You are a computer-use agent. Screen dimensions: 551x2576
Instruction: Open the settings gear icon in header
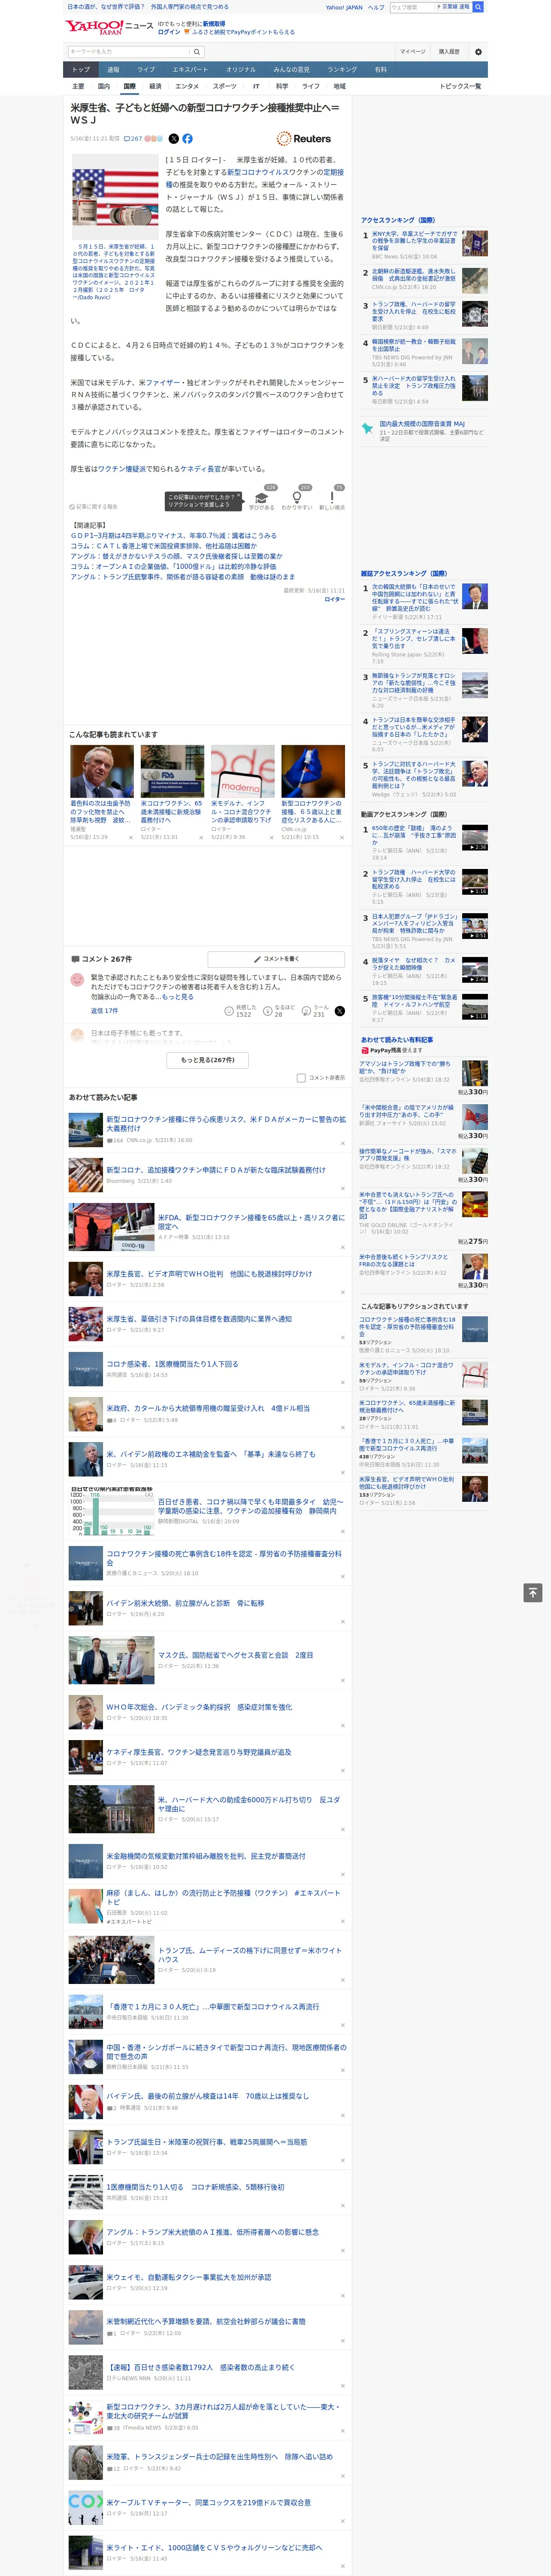(478, 52)
